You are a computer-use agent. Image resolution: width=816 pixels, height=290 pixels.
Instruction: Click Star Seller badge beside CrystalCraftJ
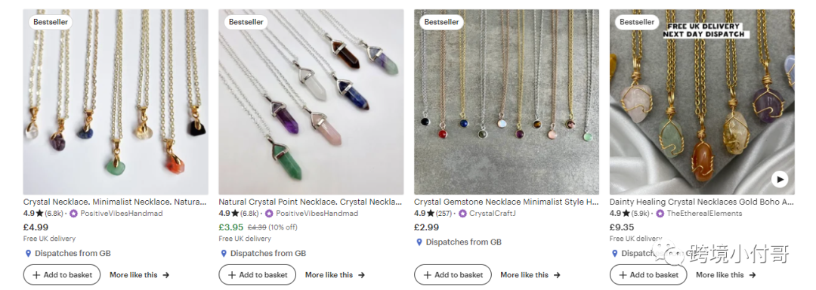pos(462,214)
